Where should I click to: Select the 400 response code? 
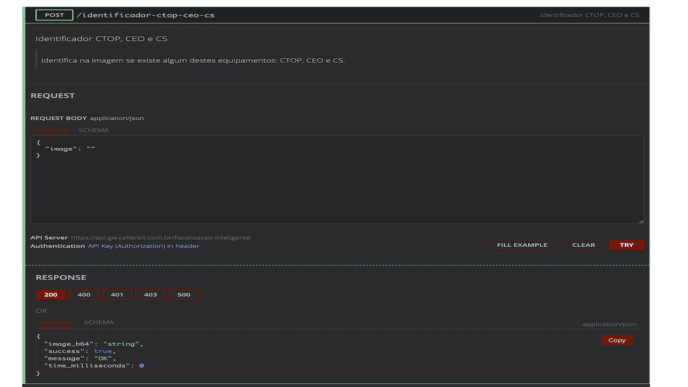(x=84, y=295)
